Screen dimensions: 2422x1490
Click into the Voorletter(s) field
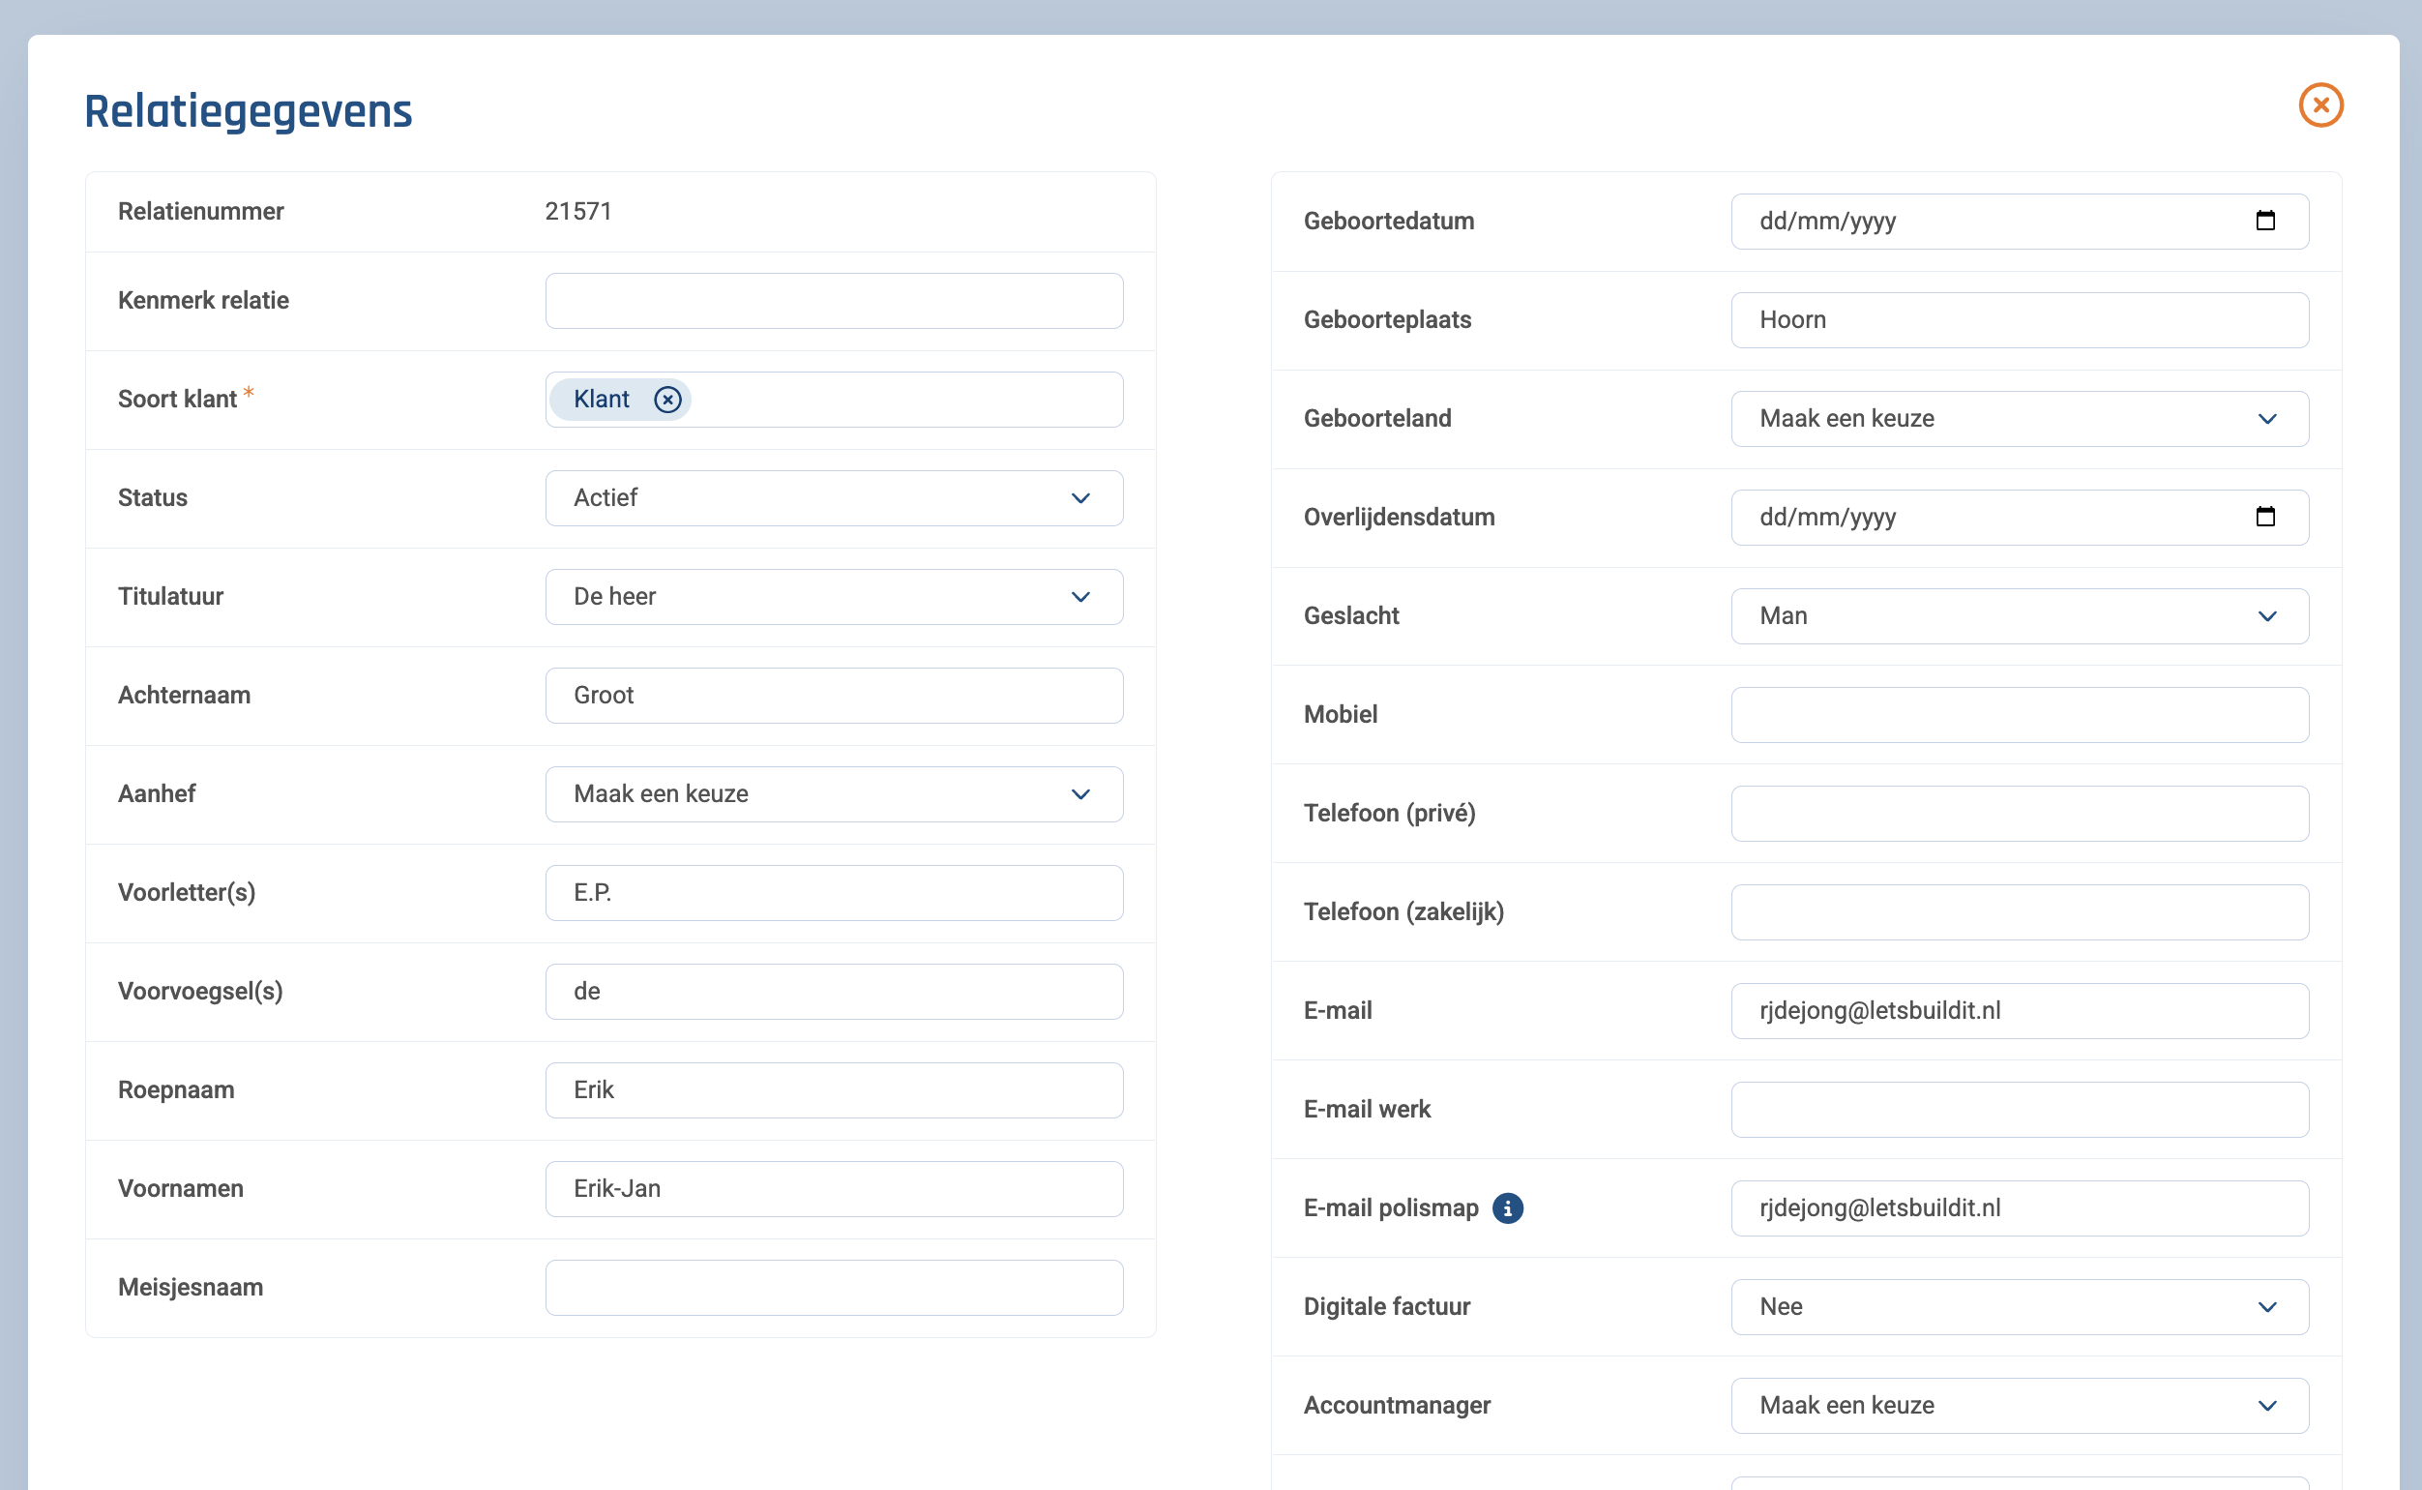point(833,892)
